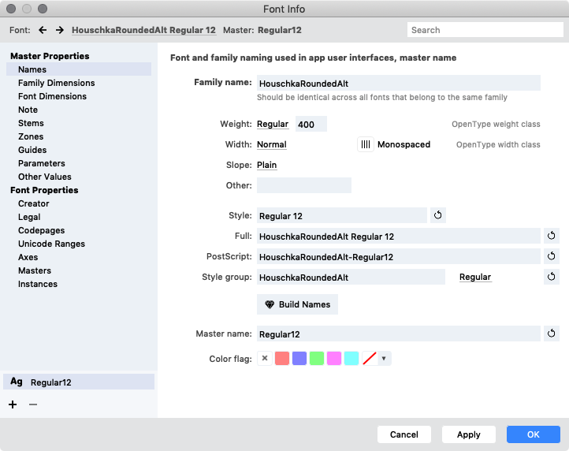
Task: Open the Axes section
Action: click(28, 257)
